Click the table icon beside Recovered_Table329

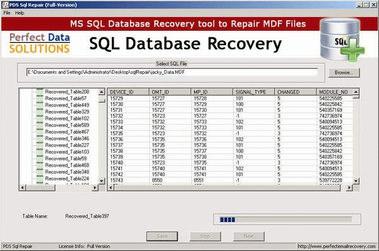point(40,111)
